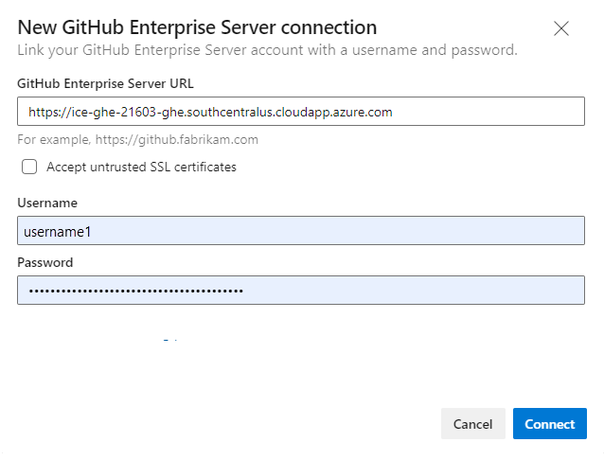The height and width of the screenshot is (460, 604).
Task: Click the example hint github.fabrikam.com text
Action: tap(138, 140)
